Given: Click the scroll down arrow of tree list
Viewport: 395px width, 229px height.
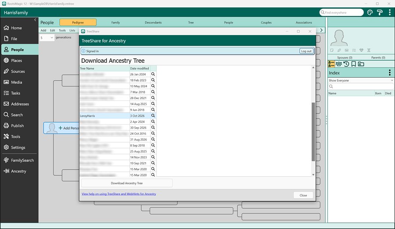Looking at the screenshot, I should coord(313,175).
